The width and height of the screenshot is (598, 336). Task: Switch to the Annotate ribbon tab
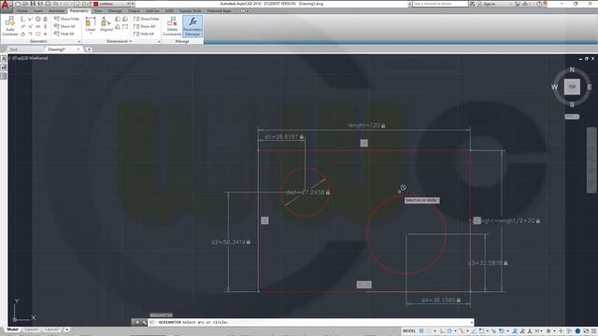(x=57, y=11)
